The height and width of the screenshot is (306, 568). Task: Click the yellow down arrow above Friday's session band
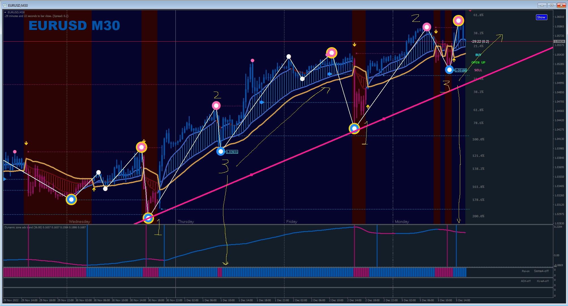pos(354,45)
